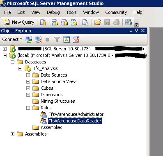This screenshot has height=156, width=163.
Task: Open the Connect dropdown in Object Explorer
Action: click(12, 39)
